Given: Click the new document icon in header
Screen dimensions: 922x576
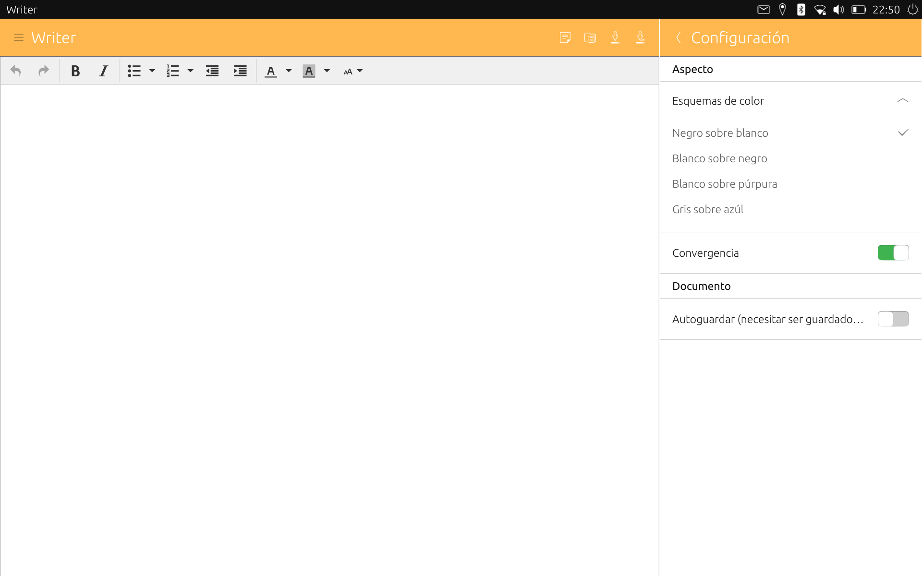Looking at the screenshot, I should pos(565,37).
